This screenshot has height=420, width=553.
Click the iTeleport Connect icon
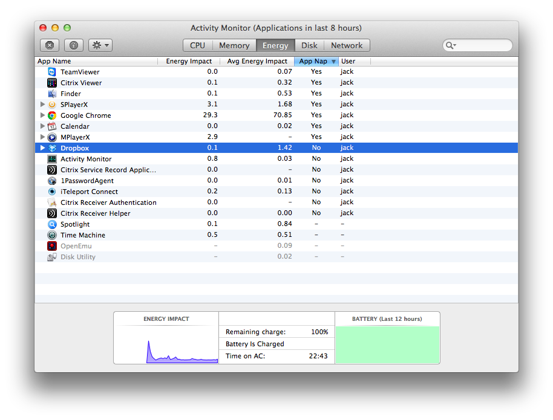[x=52, y=192]
